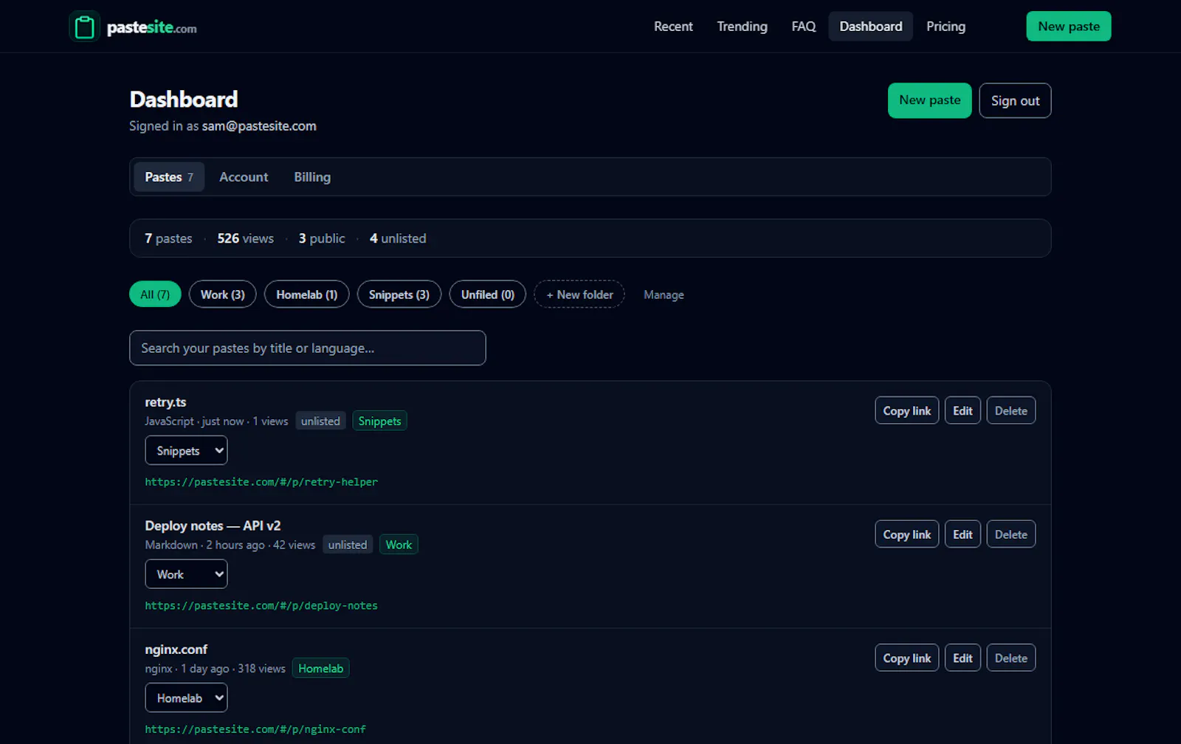Click the Work tag on Deploy notes
Screen dimensions: 1181x744
(399, 545)
